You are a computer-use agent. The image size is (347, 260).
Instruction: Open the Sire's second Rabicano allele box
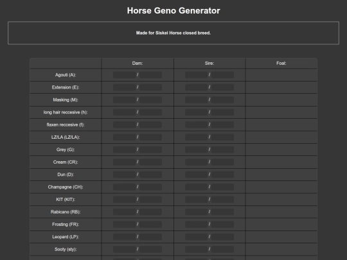pos(222,212)
